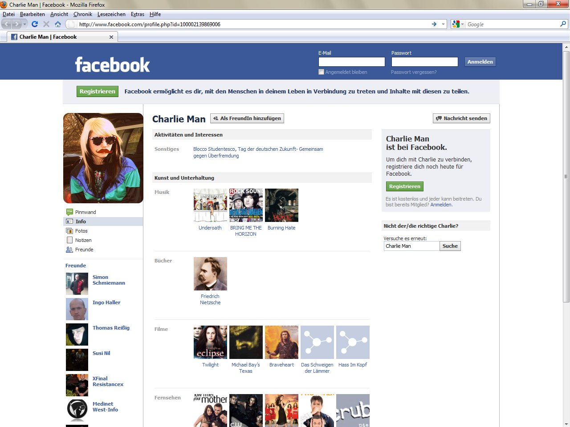Image resolution: width=570 pixels, height=427 pixels.
Task: Enable the 'Angemeldet bleiben' checkbox
Action: click(x=321, y=72)
